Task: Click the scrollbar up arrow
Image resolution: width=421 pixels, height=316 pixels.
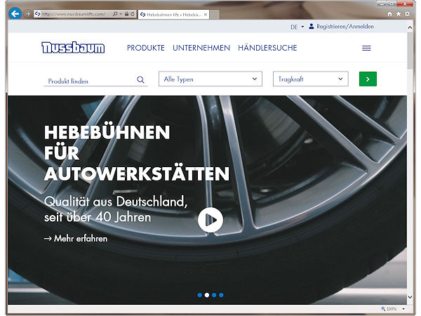Action: coord(410,27)
